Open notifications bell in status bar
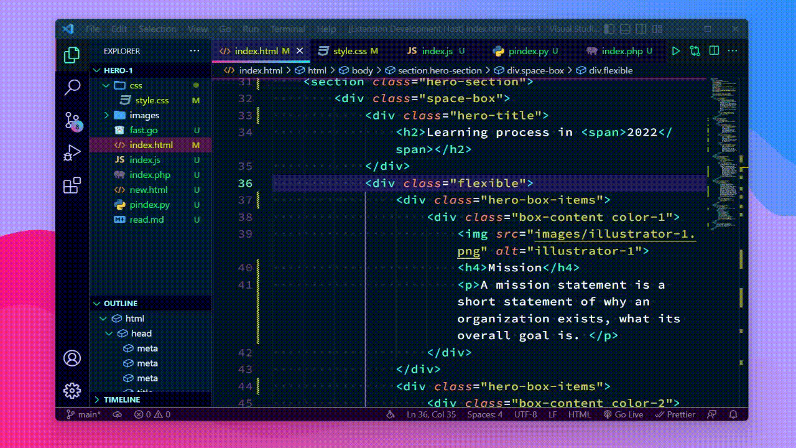This screenshot has height=448, width=796. coord(733,414)
